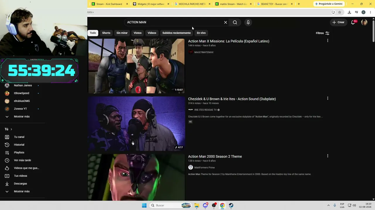The image size is (375, 210).
Task: Select the Videos filter chip
Action: coord(152,33)
